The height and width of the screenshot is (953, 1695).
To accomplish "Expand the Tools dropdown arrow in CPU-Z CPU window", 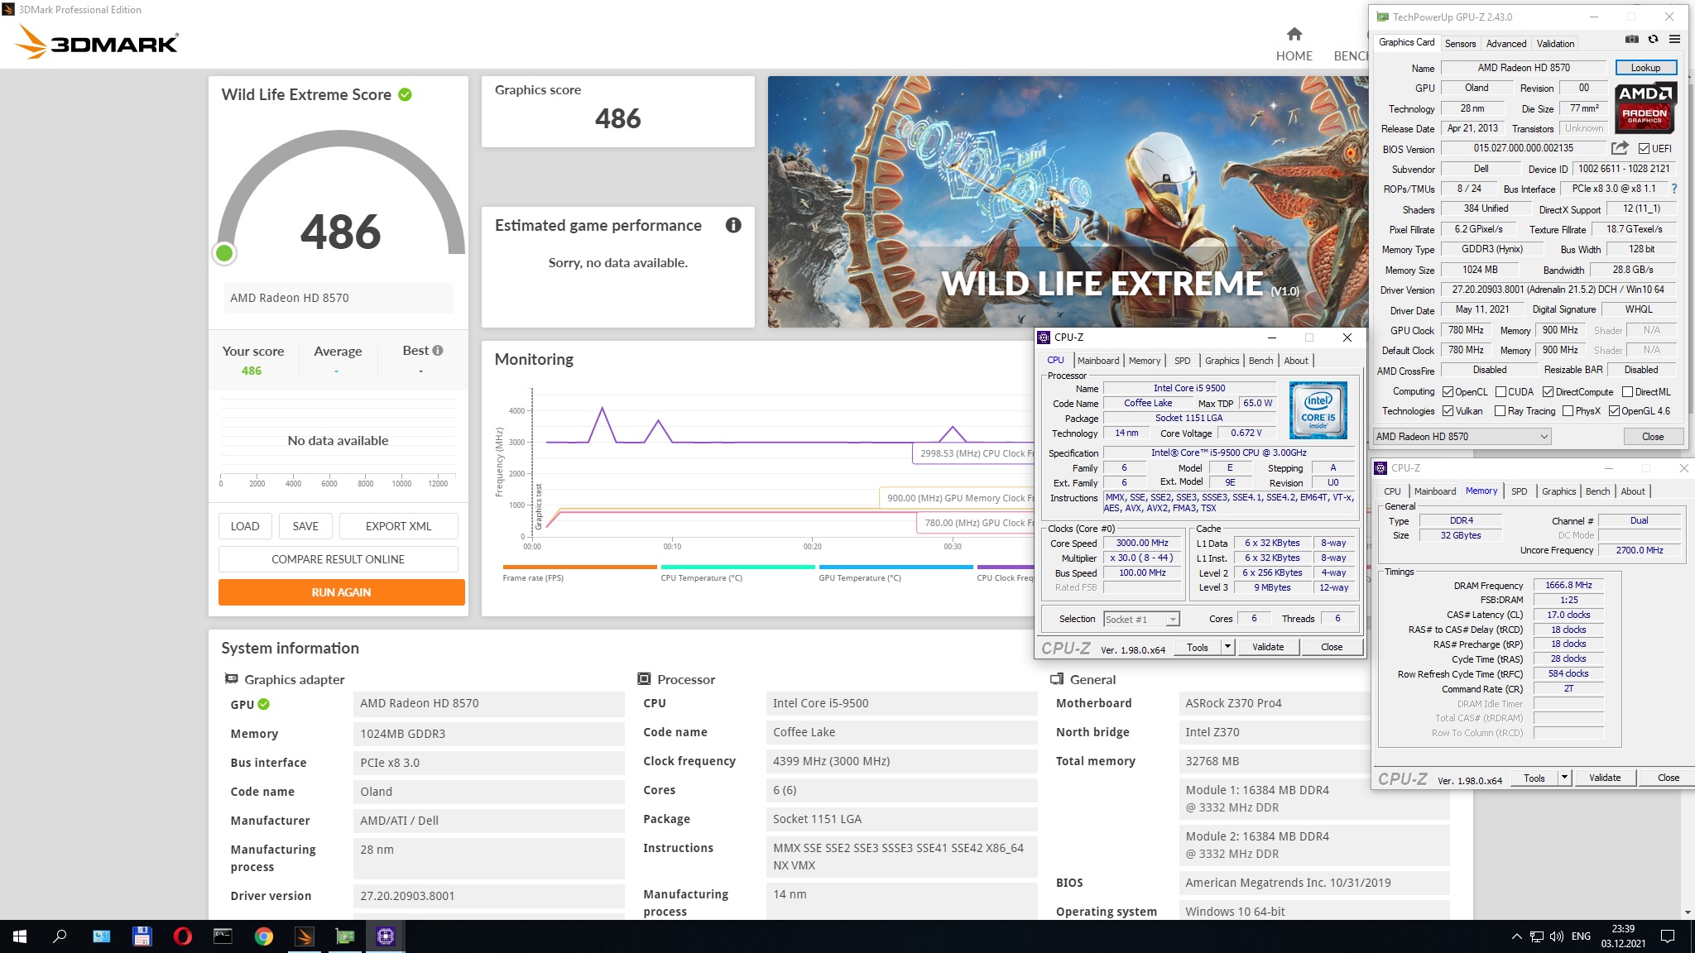I will pyautogui.click(x=1227, y=647).
